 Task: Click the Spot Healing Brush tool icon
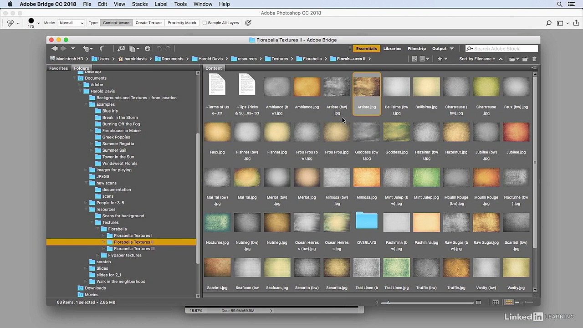pos(11,23)
